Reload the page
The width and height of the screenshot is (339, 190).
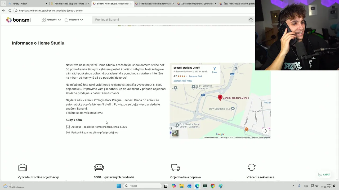pyautogui.click(x=10, y=11)
